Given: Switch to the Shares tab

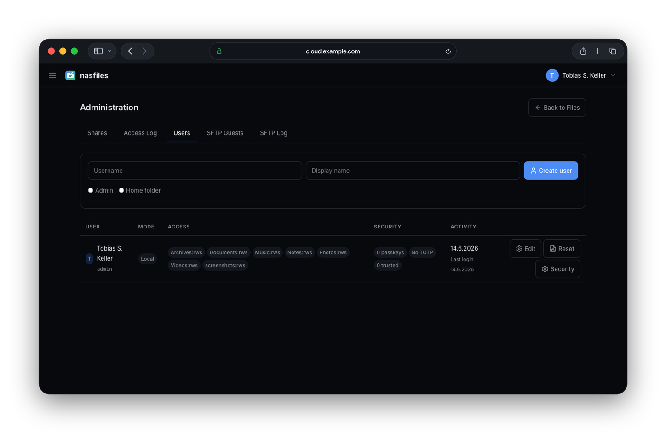Looking at the screenshot, I should coord(97,133).
